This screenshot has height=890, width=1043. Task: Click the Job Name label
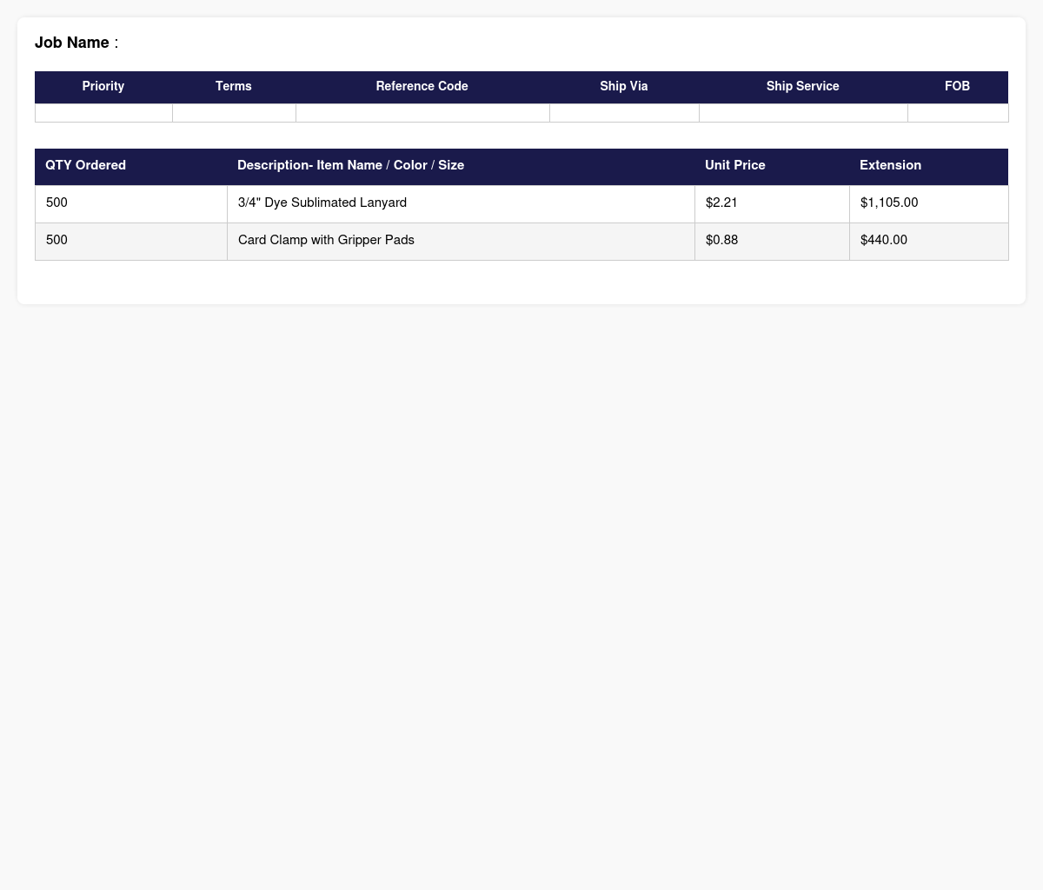coord(72,43)
